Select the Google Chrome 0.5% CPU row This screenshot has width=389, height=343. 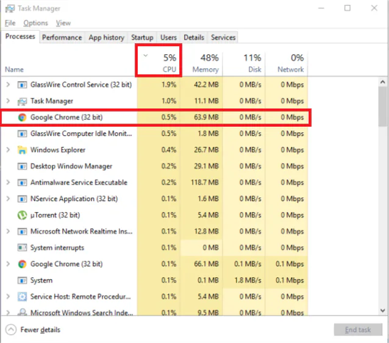coord(155,117)
